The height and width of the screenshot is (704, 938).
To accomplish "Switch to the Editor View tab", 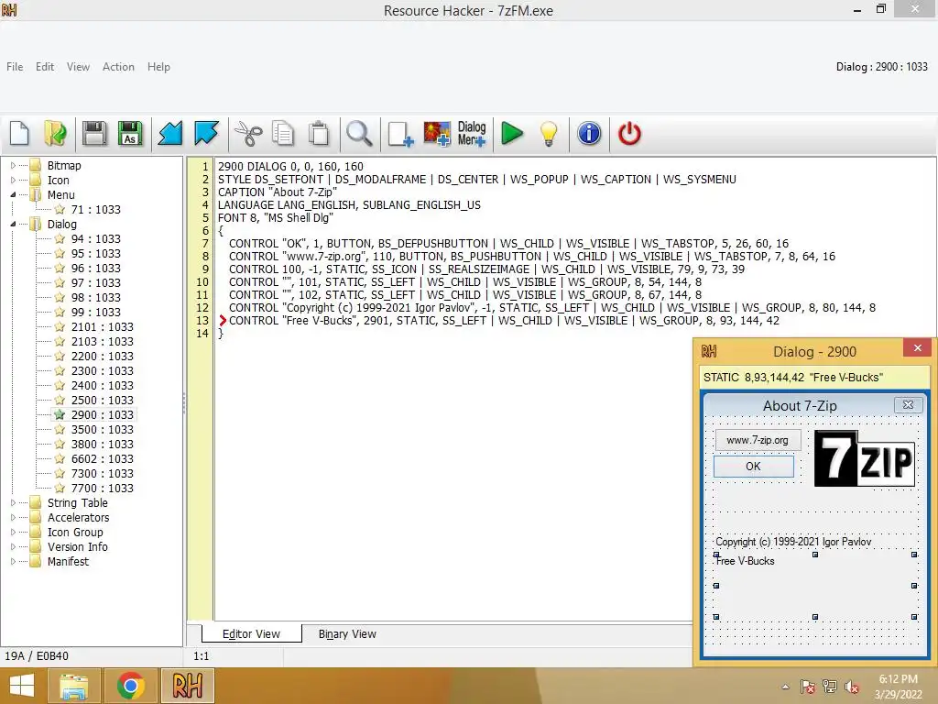I will (x=251, y=634).
